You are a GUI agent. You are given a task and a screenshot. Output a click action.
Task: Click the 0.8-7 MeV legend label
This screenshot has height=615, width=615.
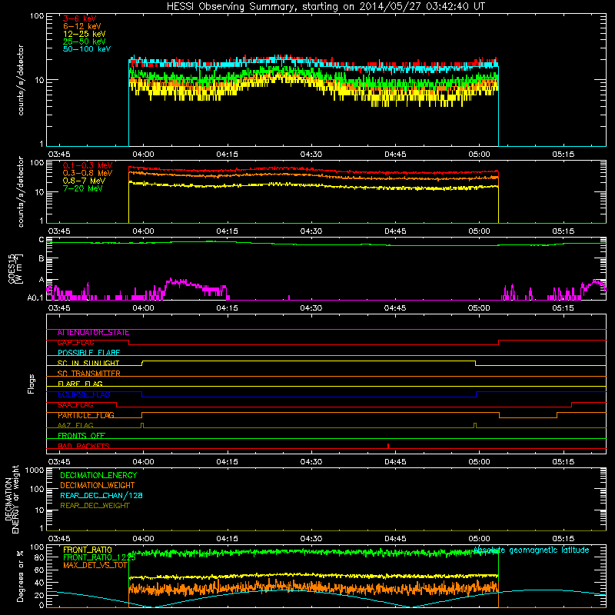click(85, 181)
